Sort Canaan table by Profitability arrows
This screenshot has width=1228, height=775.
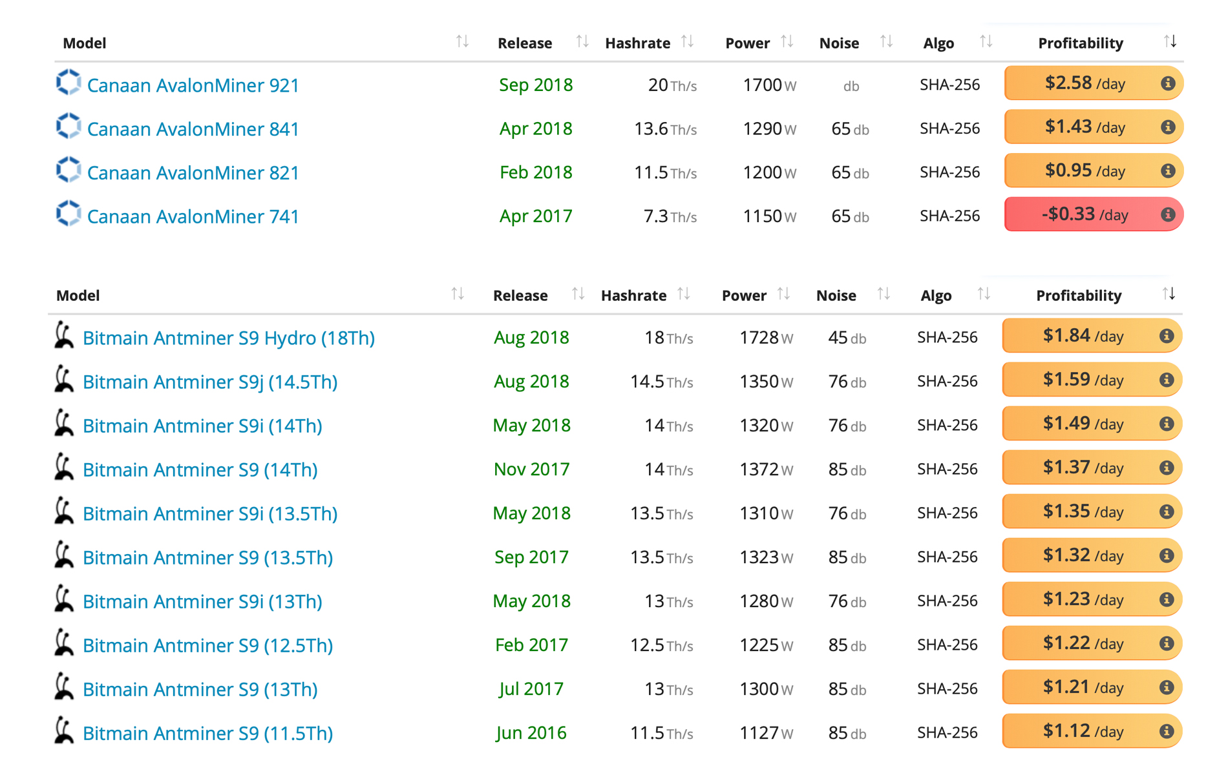pos(1170,42)
